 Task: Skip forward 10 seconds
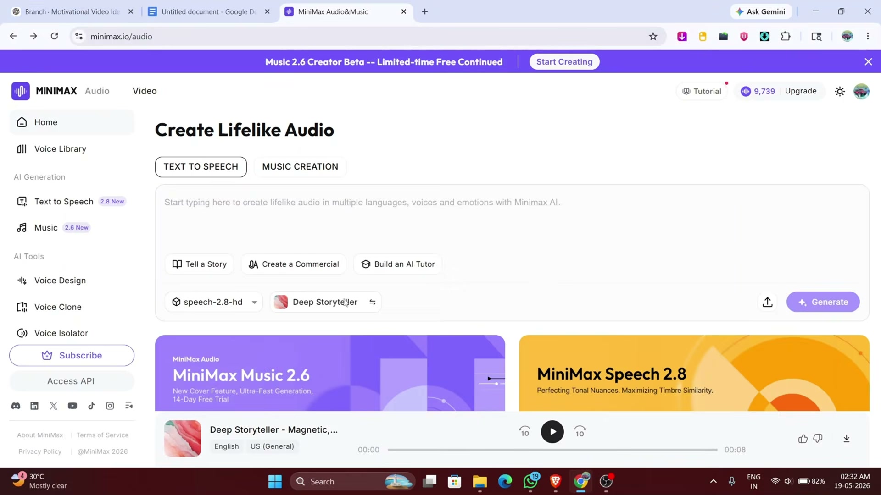pyautogui.click(x=580, y=432)
